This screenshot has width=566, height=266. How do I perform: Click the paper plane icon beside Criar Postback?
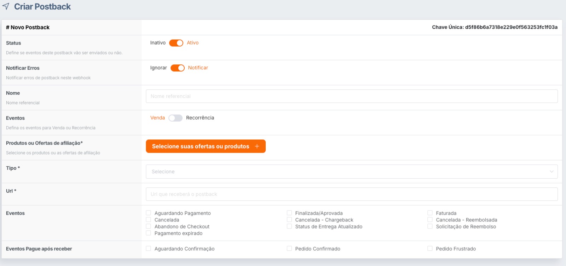tap(6, 6)
